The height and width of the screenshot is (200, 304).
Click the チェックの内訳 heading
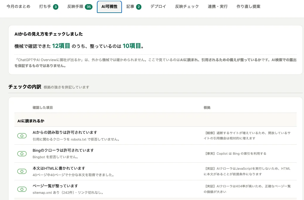pyautogui.click(x=25, y=87)
